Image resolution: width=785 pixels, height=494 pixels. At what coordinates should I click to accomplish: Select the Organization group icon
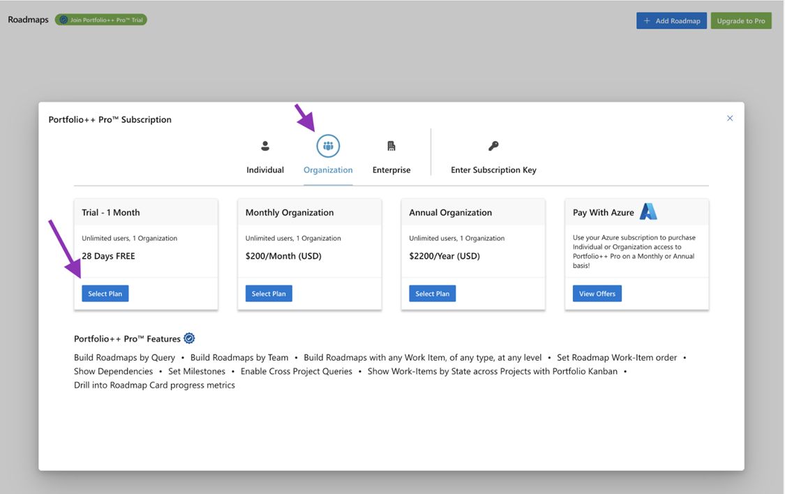coord(328,146)
